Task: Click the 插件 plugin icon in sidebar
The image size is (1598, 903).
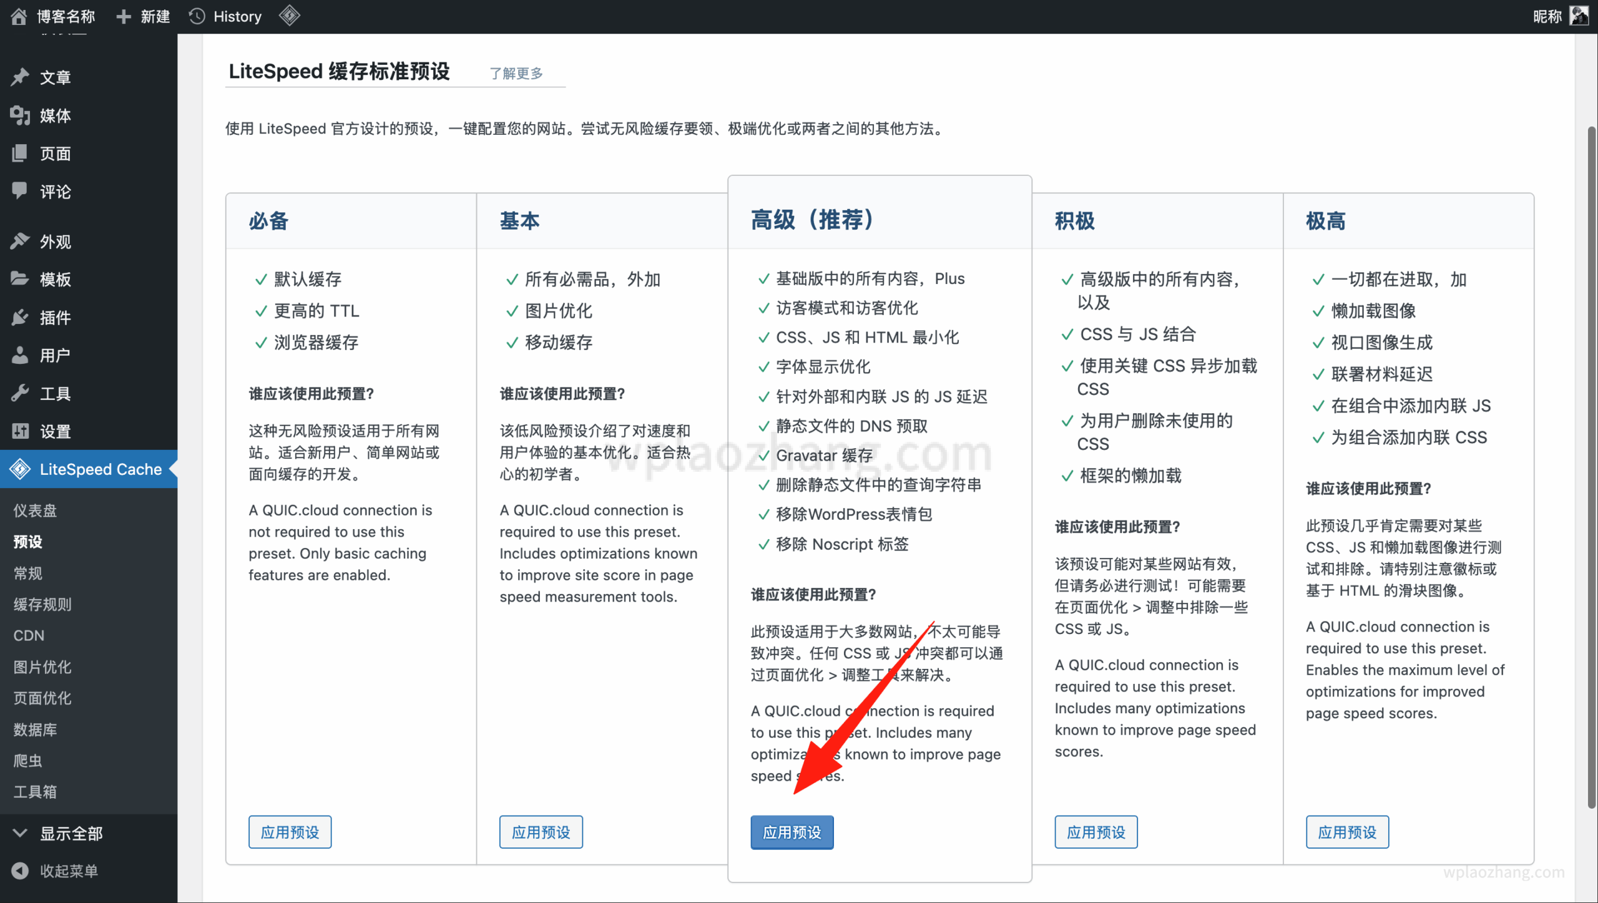Action: [x=20, y=318]
